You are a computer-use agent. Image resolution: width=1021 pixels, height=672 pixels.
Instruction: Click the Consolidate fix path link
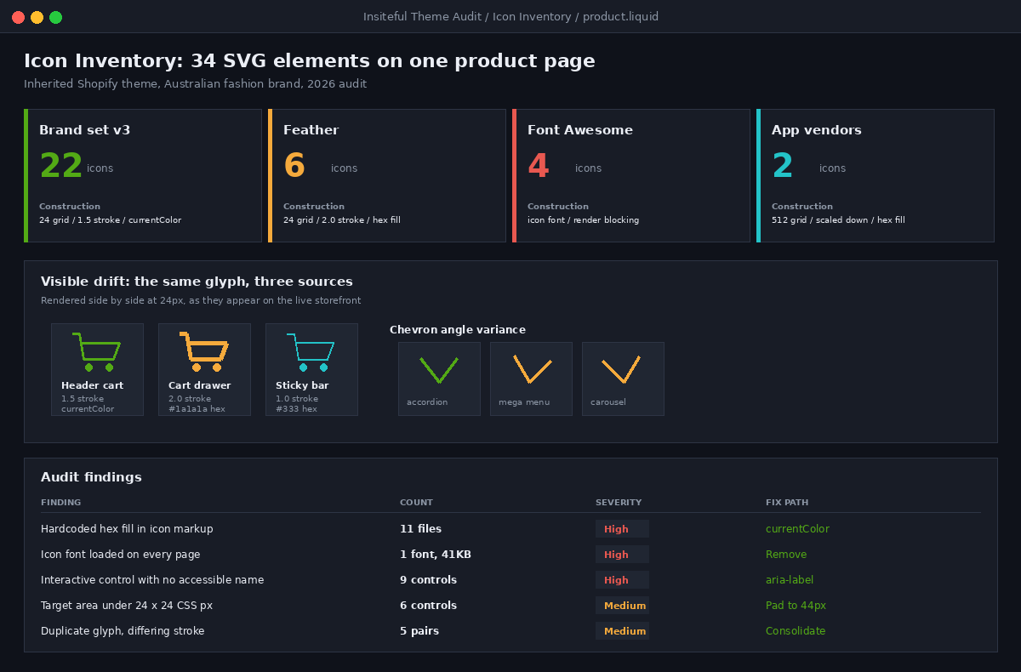tap(796, 631)
